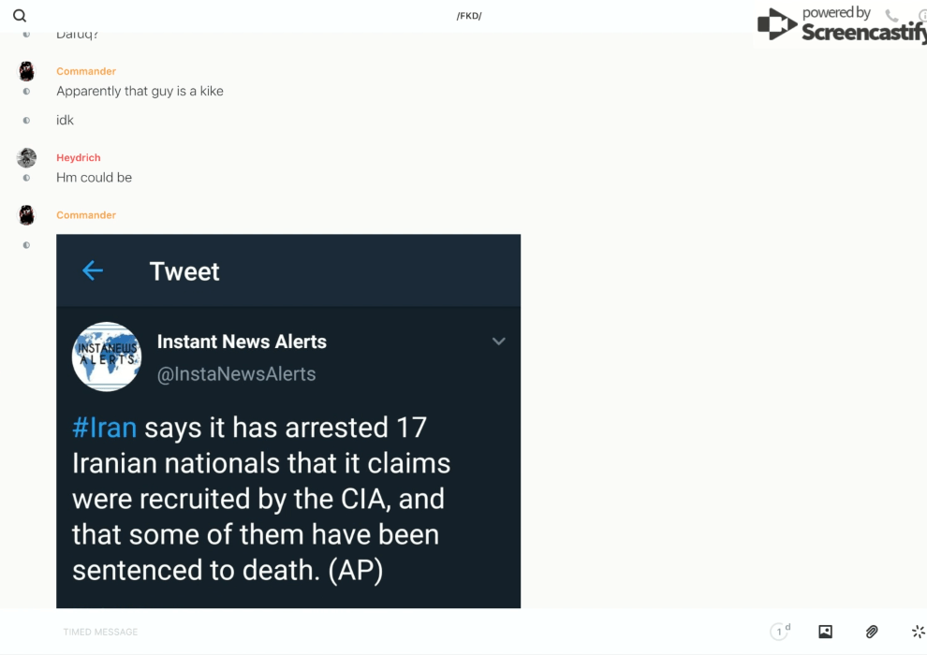Screen dimensions: 927x655
Task: Toggle the timed message 1d timer
Action: click(x=780, y=632)
